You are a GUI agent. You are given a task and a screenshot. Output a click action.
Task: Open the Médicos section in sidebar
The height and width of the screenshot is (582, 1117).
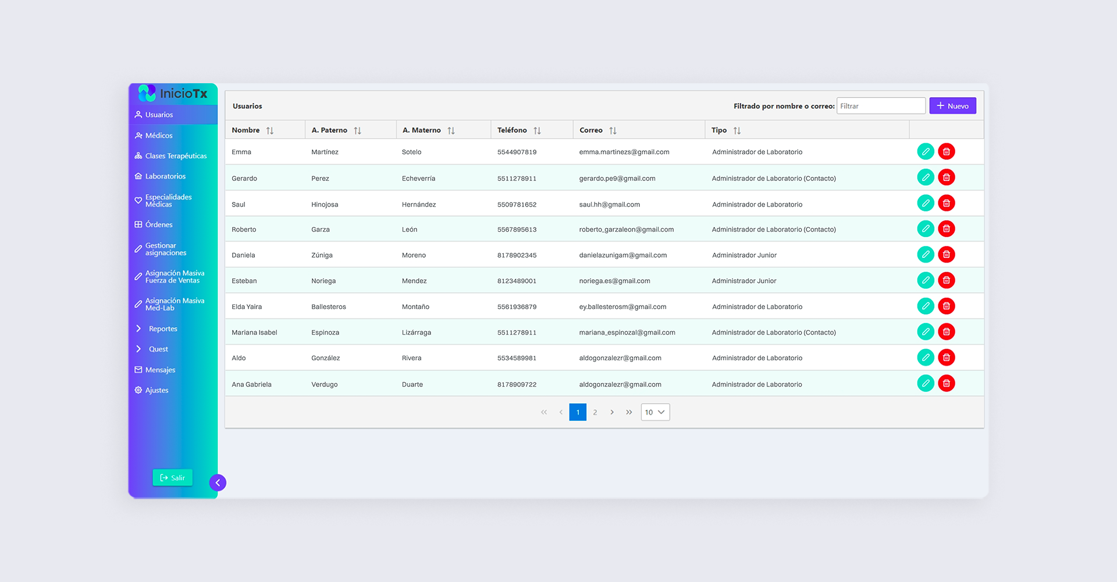pyautogui.click(x=158, y=136)
